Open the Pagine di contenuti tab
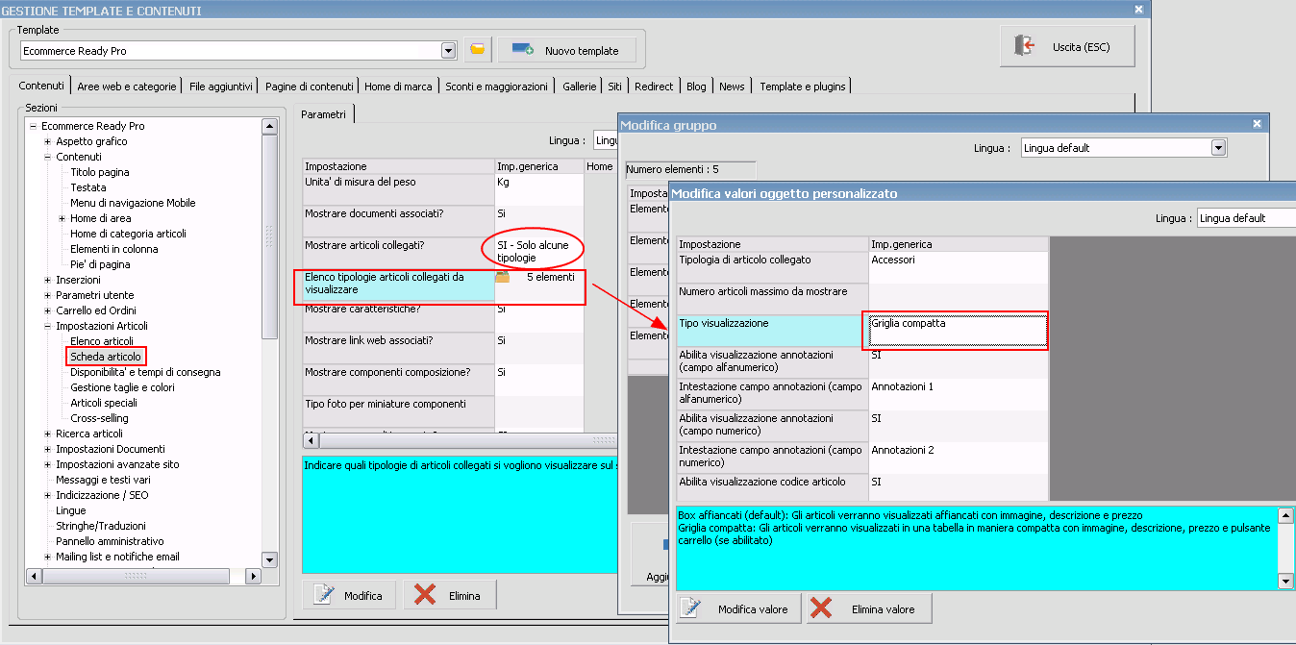The image size is (1296, 645). pyautogui.click(x=309, y=87)
